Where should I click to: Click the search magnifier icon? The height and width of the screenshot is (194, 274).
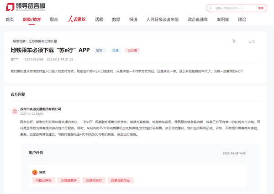coord(211,8)
